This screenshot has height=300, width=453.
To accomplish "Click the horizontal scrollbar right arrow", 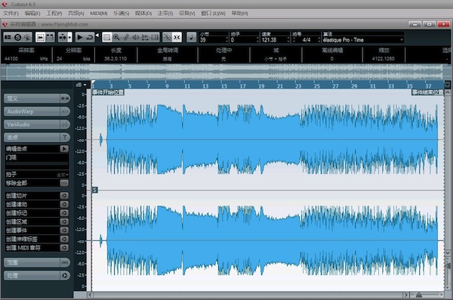I will click(x=406, y=295).
